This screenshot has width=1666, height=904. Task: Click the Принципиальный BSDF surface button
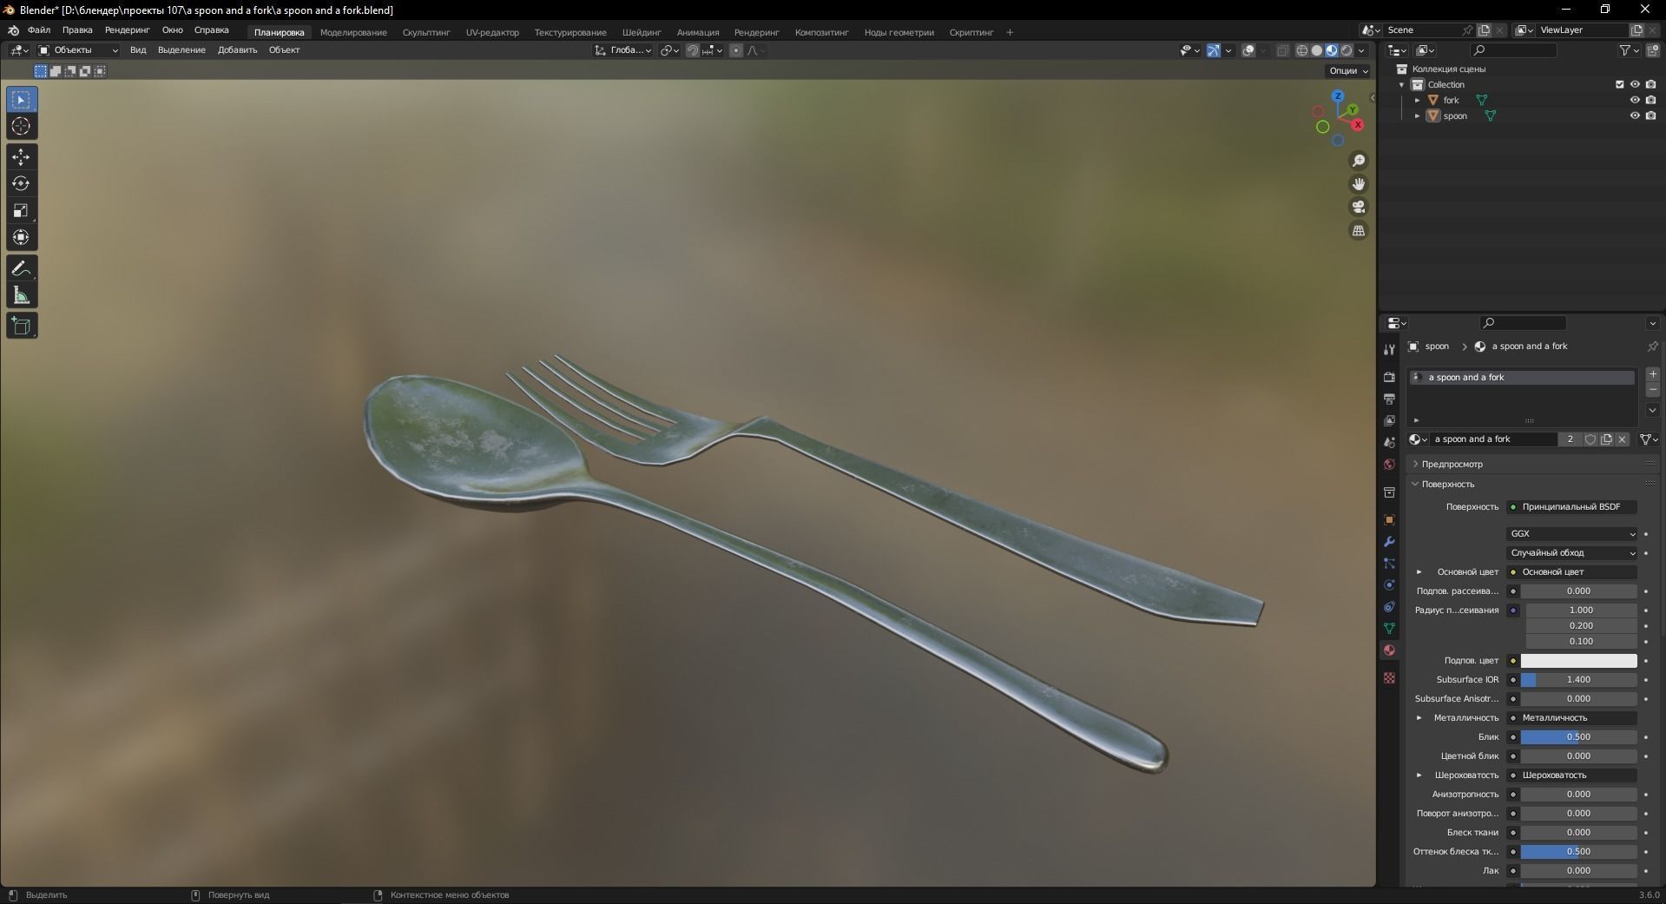1573,506
